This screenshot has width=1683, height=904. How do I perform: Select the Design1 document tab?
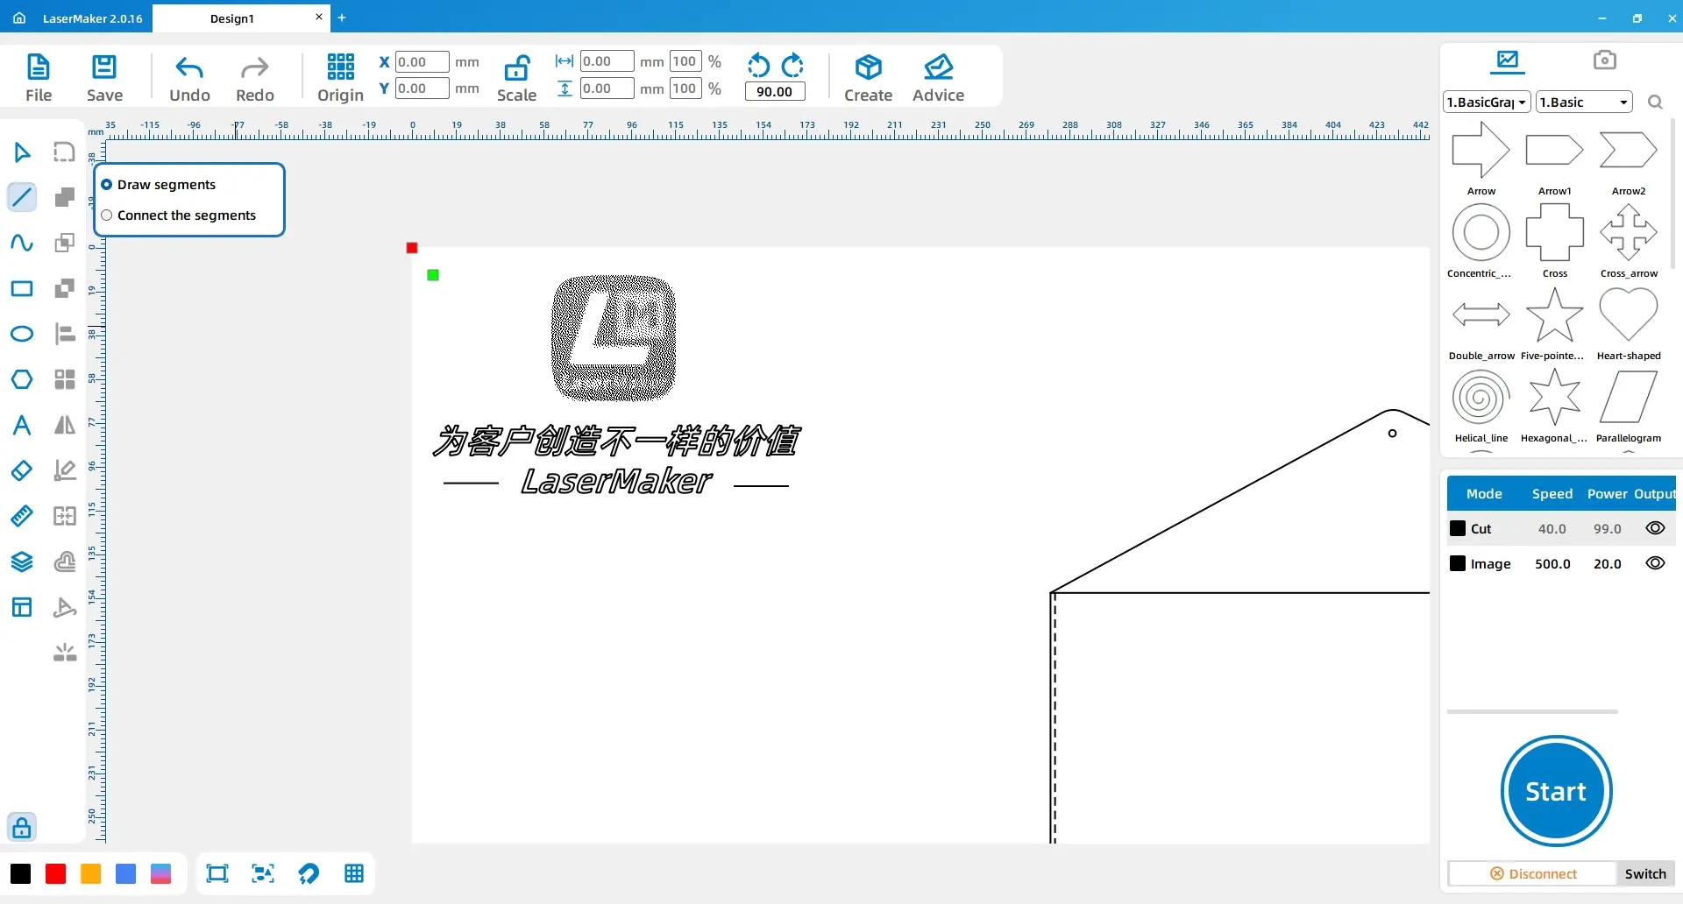coord(232,18)
